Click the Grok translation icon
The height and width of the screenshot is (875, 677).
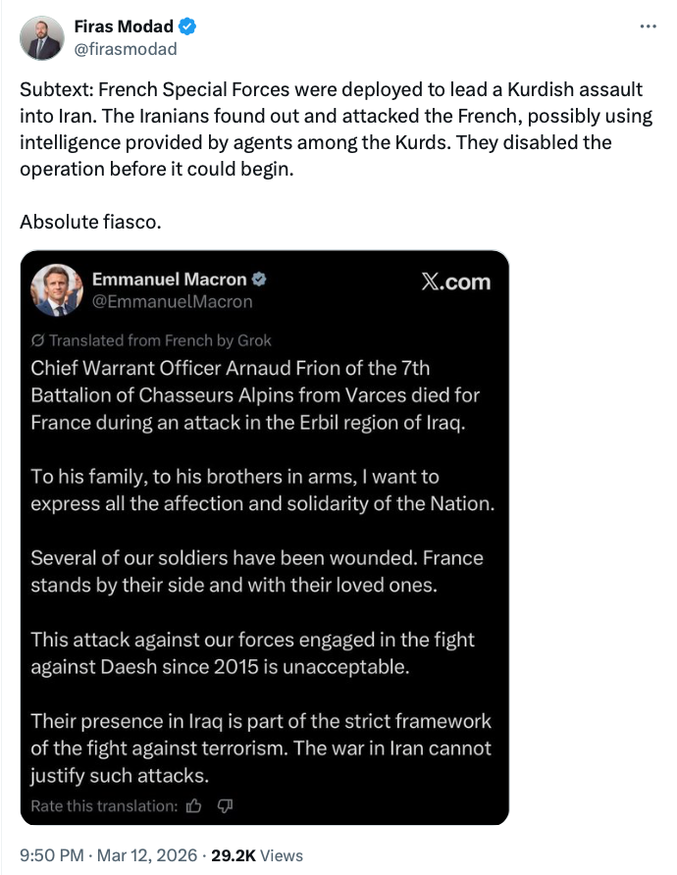click(38, 340)
